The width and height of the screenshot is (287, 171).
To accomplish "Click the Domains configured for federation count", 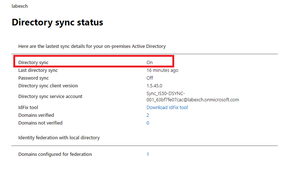I will pyautogui.click(x=148, y=154).
